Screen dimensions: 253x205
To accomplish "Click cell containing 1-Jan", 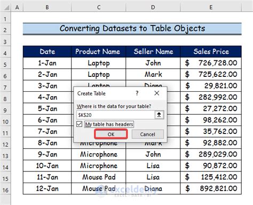I will click(47, 63).
